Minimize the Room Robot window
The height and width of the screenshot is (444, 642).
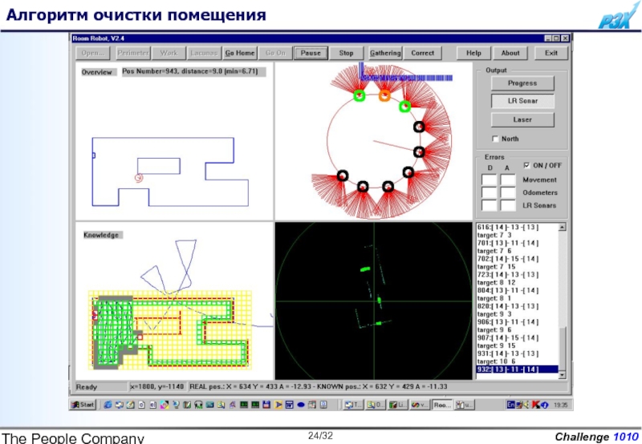click(548, 38)
